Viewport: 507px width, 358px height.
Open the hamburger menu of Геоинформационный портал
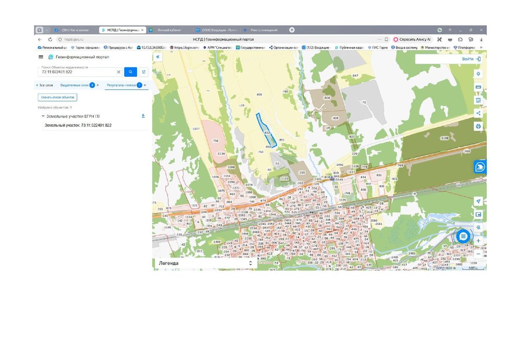tap(41, 57)
